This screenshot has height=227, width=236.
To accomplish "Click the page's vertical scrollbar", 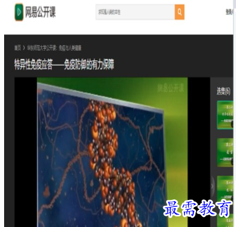I will point(235,113).
